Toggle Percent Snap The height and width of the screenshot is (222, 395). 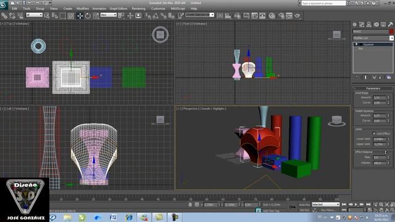[164, 16]
